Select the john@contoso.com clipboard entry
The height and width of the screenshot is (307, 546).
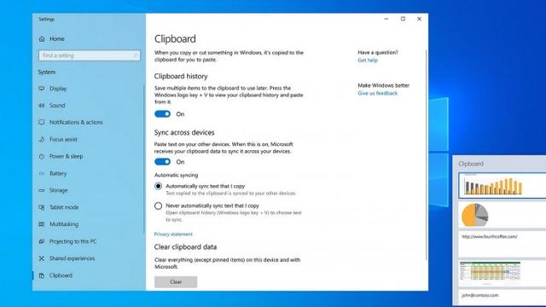click(502, 297)
